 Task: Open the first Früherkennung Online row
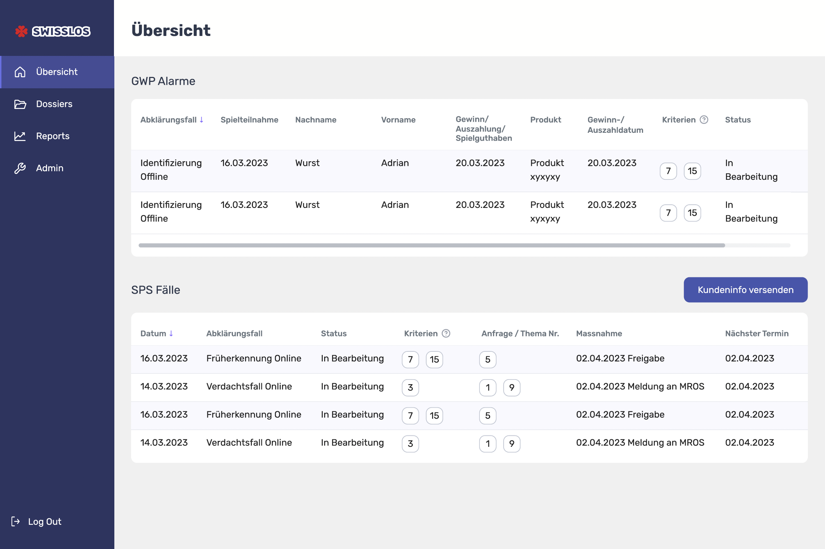(x=254, y=359)
